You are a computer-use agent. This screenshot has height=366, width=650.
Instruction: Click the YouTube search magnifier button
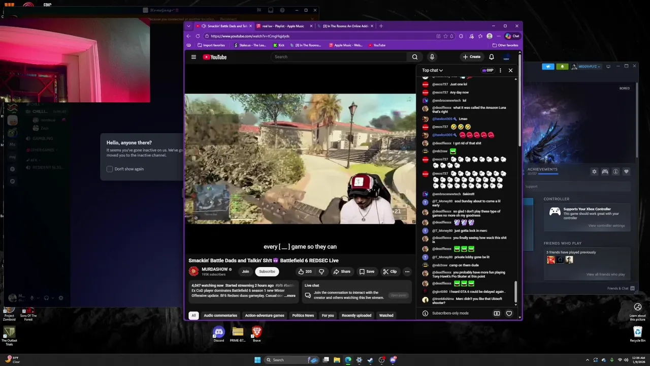pos(415,57)
